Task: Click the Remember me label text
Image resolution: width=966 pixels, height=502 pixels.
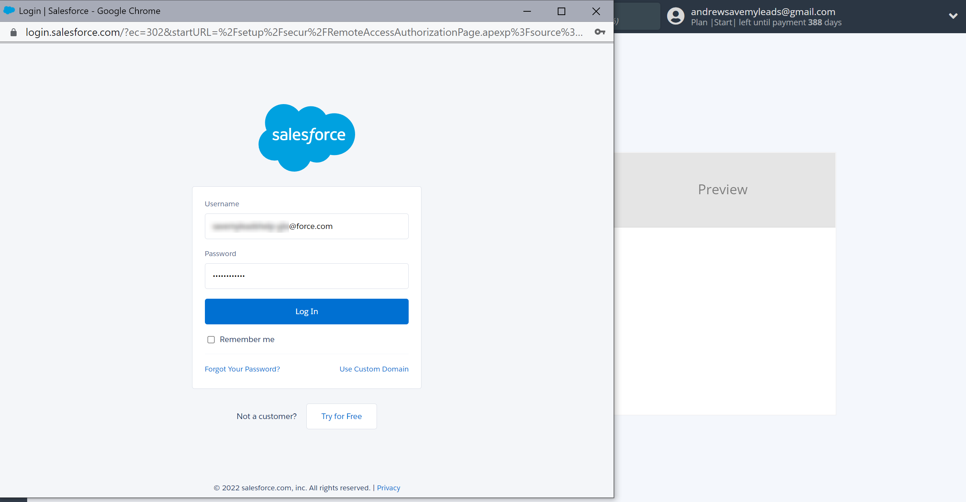Action: [x=247, y=339]
